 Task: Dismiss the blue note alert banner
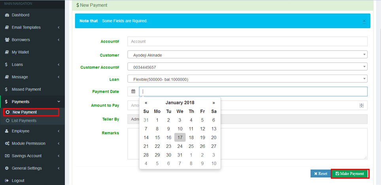364,21
